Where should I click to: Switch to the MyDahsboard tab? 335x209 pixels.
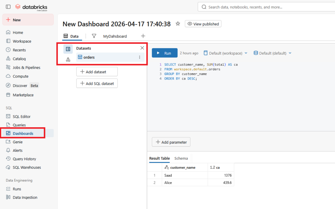tap(115, 36)
